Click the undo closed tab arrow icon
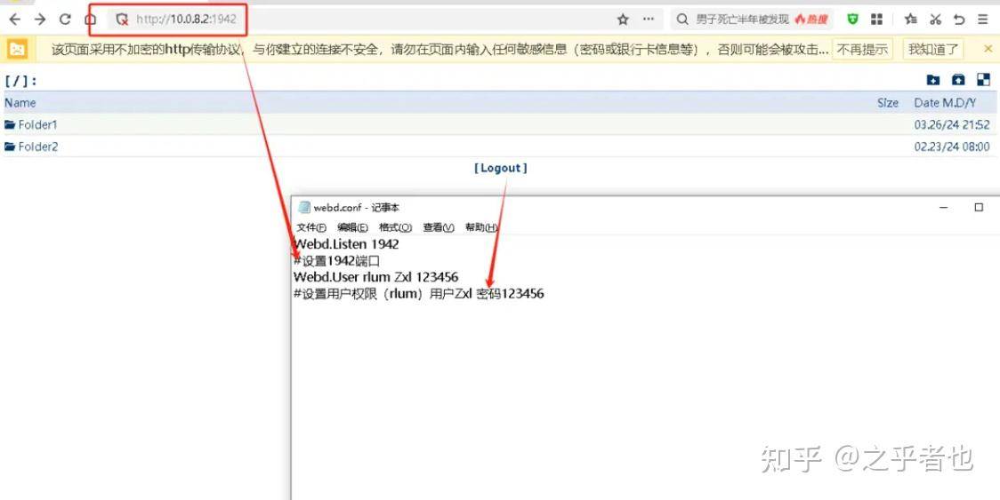 click(x=959, y=20)
